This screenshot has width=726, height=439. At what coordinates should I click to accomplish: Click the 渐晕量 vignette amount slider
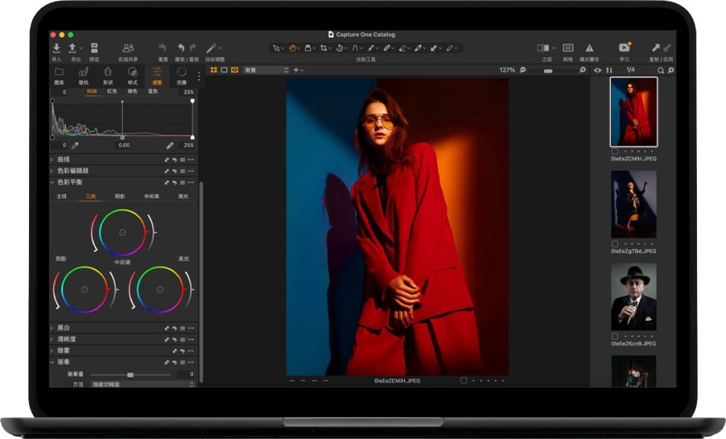(x=130, y=374)
